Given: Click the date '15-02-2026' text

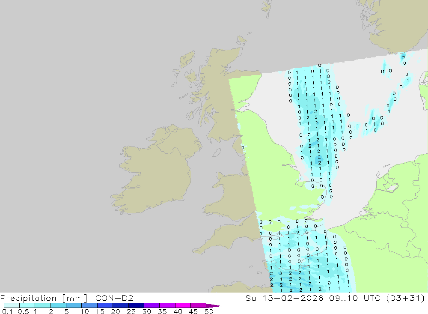Looking at the screenshot, I should click(x=293, y=298).
